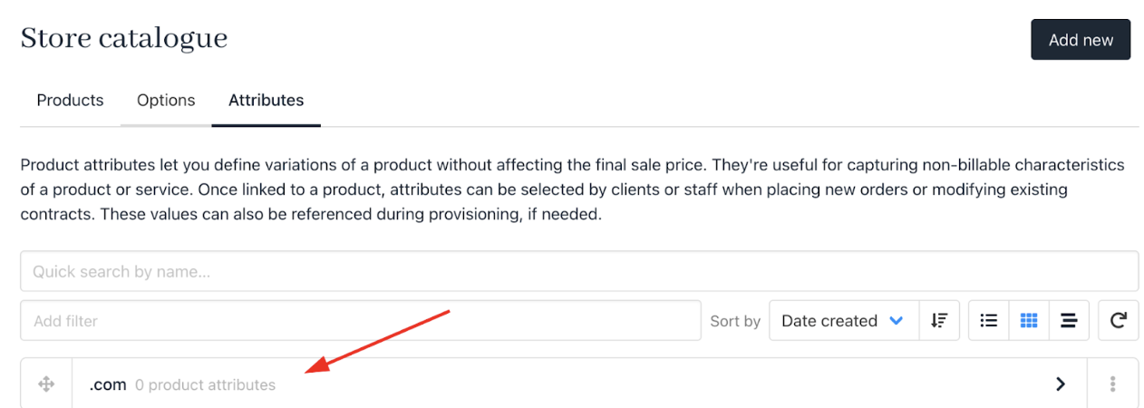
Task: Expand .com row with right chevron
Action: coord(1061,384)
